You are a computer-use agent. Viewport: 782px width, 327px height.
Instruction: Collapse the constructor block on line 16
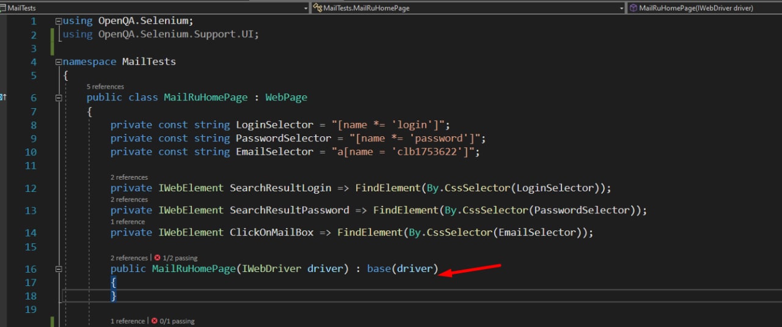click(59, 269)
